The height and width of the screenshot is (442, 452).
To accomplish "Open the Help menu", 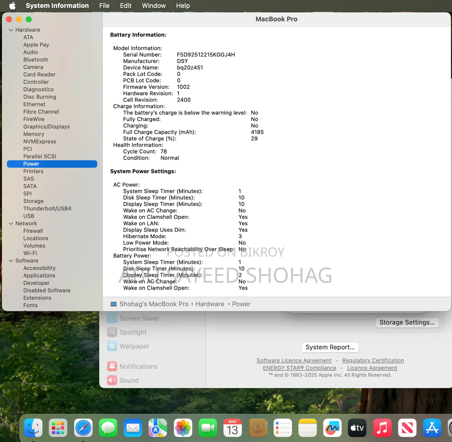I will (x=183, y=6).
